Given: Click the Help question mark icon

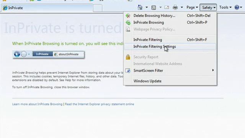Looking at the screenshot, I should (237, 7).
